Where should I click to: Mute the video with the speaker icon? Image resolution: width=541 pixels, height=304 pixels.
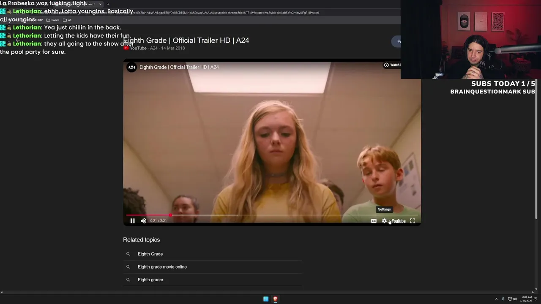[144, 221]
